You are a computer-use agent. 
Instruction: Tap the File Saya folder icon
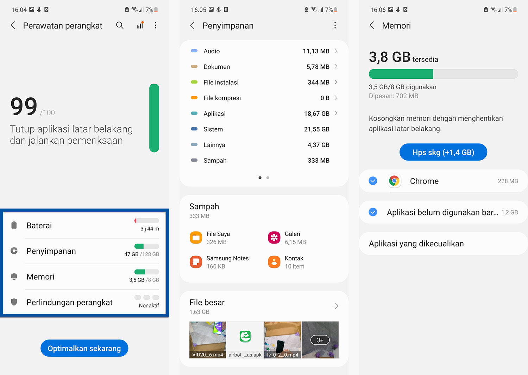pyautogui.click(x=196, y=238)
